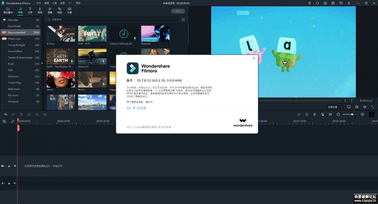Start voiceover recording with microphone icon
The width and height of the screenshot is (378, 204).
[x=315, y=114]
